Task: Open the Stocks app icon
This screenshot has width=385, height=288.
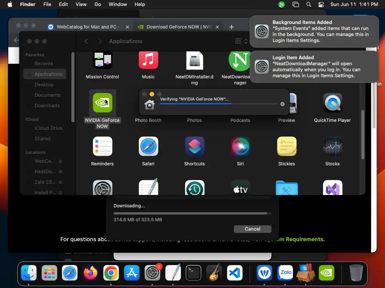Action: (332, 146)
